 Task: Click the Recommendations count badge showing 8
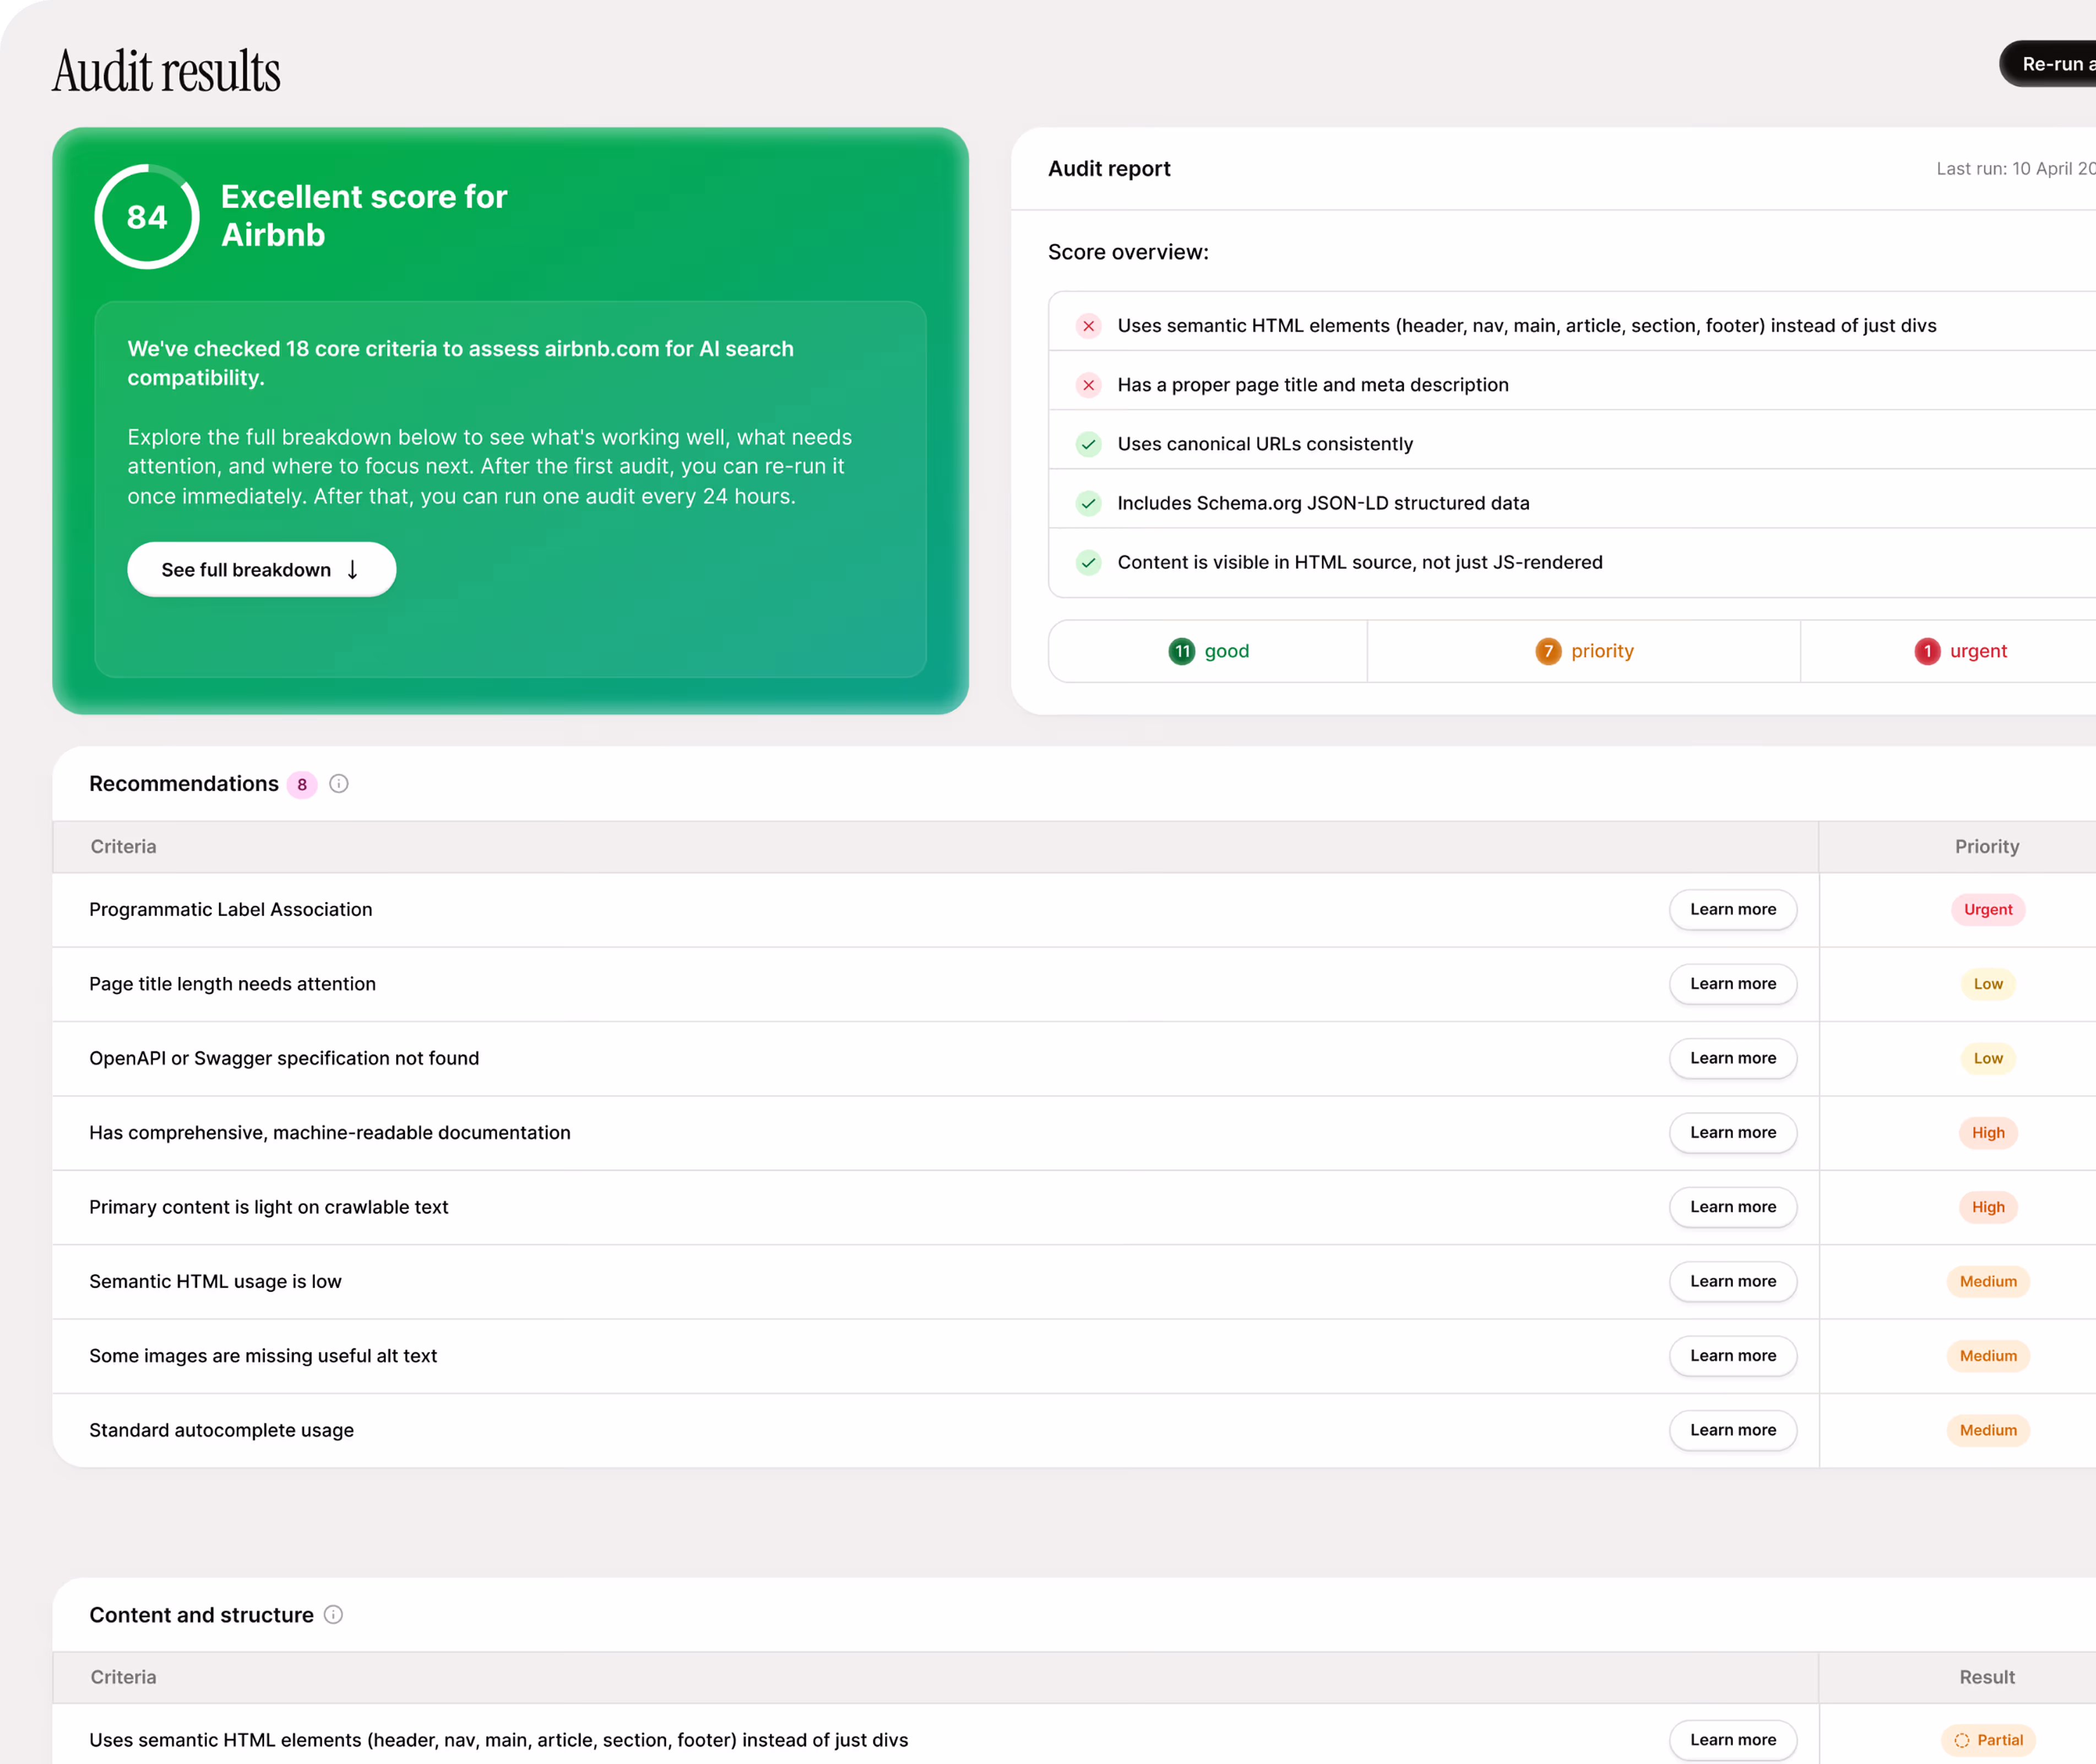coord(302,785)
